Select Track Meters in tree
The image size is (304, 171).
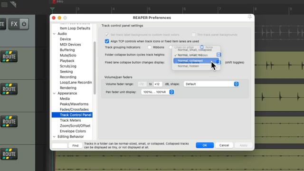pos(70,120)
